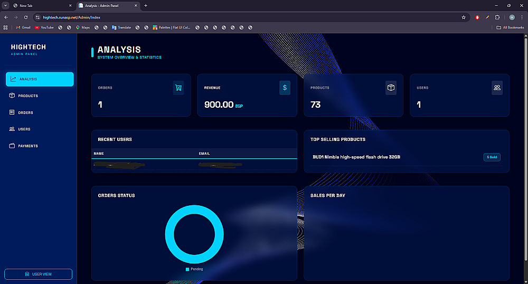Viewport: 528px width, 284px height.
Task: Click the Sales Per Day heading
Action: click(328, 195)
